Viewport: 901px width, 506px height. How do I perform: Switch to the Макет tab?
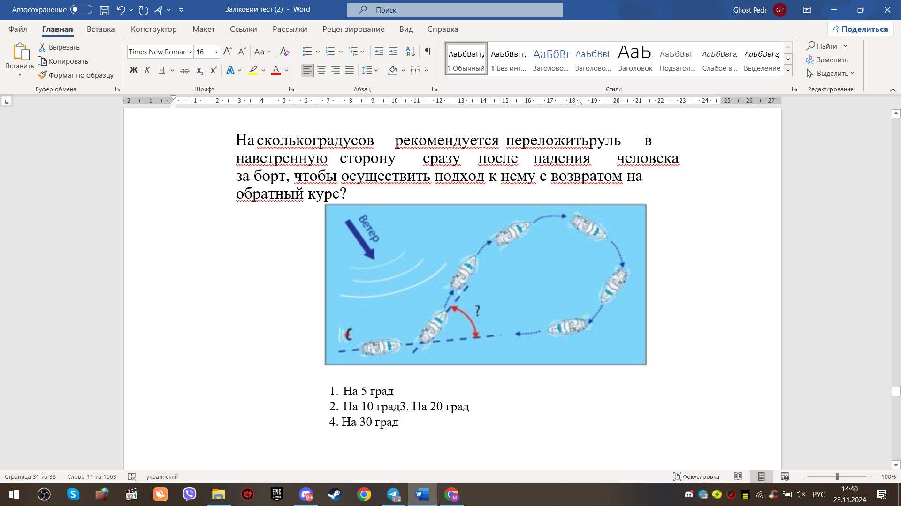pyautogui.click(x=204, y=29)
